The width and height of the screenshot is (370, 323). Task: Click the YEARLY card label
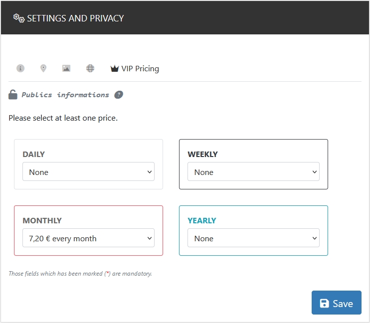coord(201,220)
